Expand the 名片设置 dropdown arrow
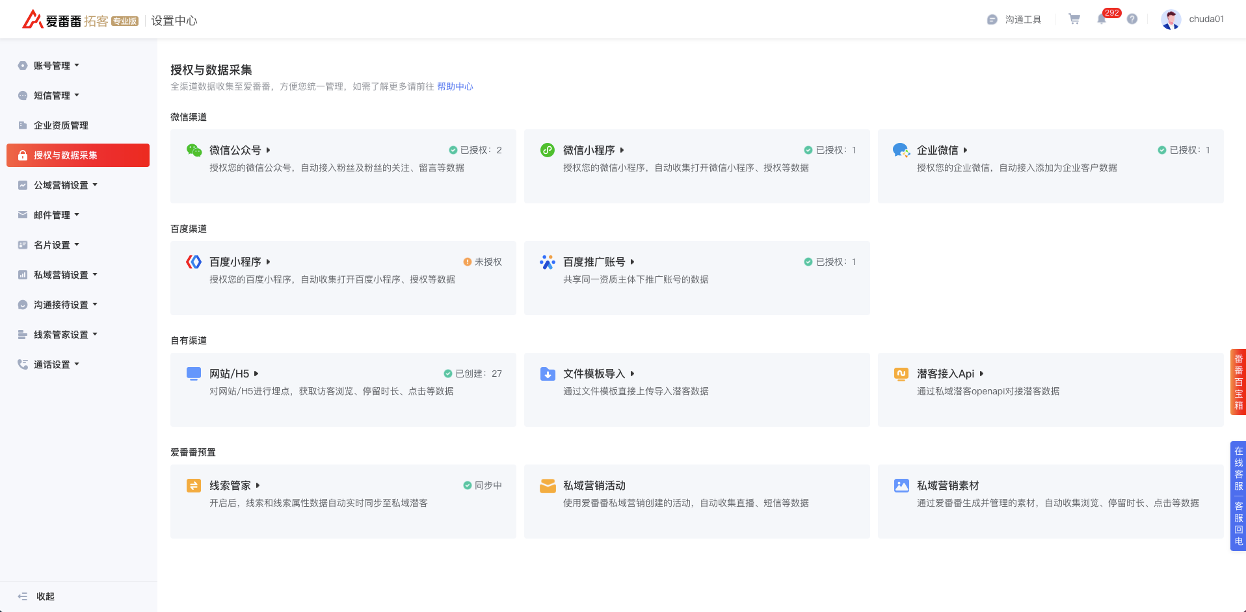Image resolution: width=1246 pixels, height=612 pixels. pos(77,245)
